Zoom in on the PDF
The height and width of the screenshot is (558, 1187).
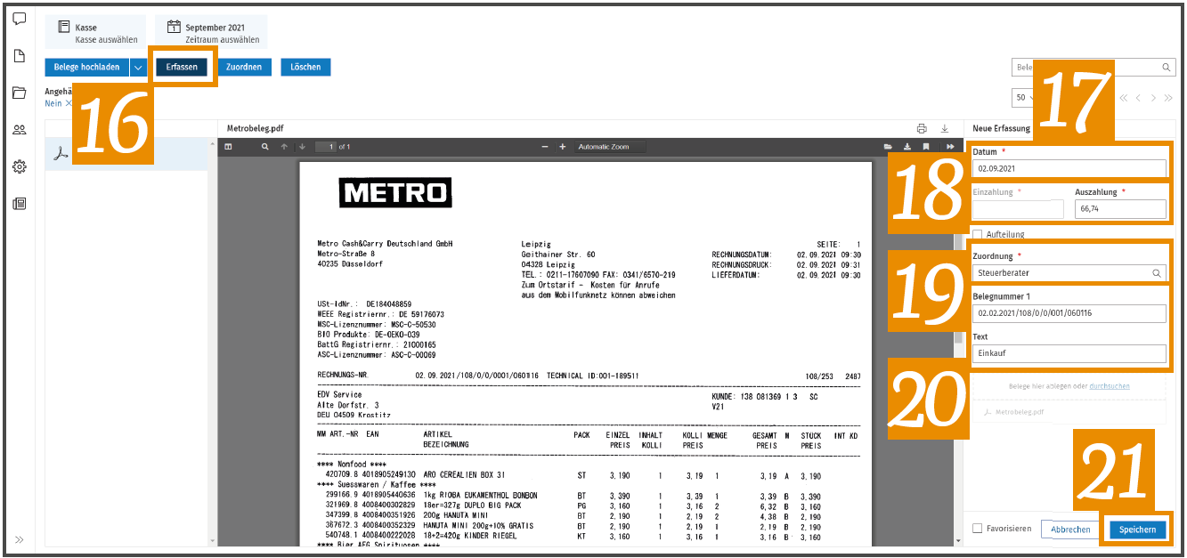point(562,147)
